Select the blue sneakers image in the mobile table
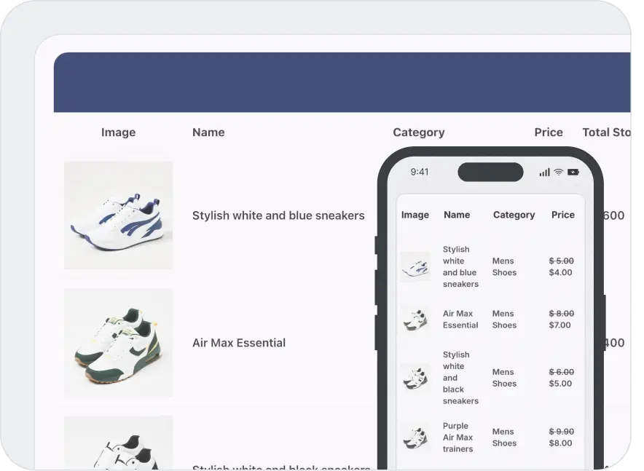The image size is (644, 471). (x=415, y=266)
